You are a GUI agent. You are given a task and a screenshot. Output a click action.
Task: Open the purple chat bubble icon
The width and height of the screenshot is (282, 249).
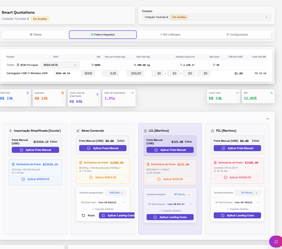pyautogui.click(x=276, y=242)
